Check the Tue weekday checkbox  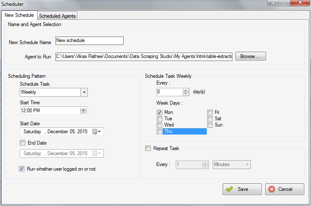pyautogui.click(x=159, y=119)
